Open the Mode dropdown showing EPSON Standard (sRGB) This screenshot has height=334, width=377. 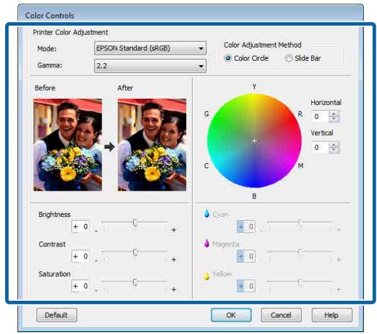(x=150, y=48)
